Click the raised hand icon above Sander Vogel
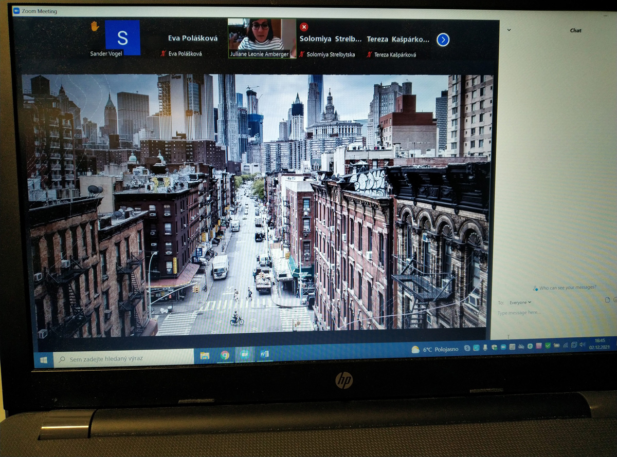The height and width of the screenshot is (457, 617). point(95,26)
